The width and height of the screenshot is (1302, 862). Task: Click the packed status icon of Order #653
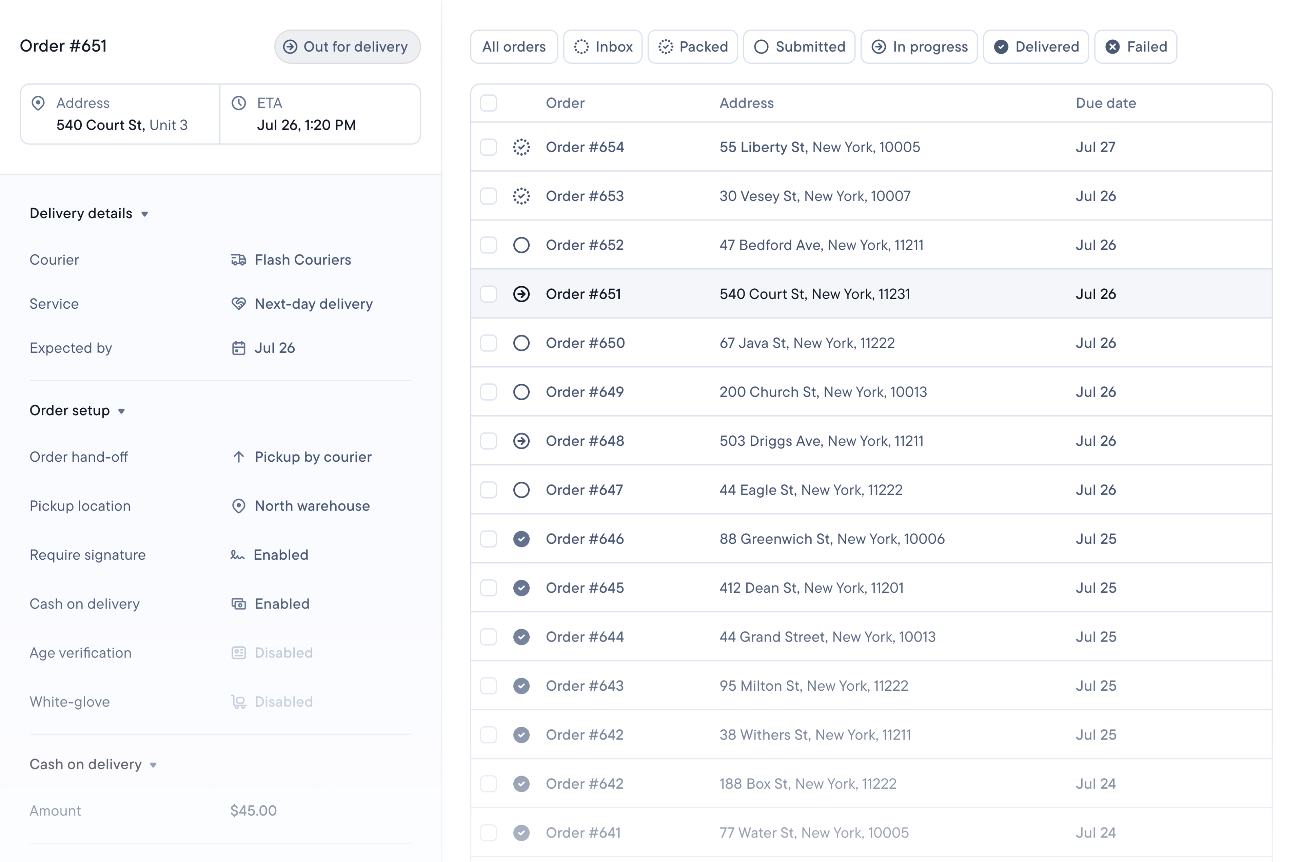pyautogui.click(x=521, y=196)
